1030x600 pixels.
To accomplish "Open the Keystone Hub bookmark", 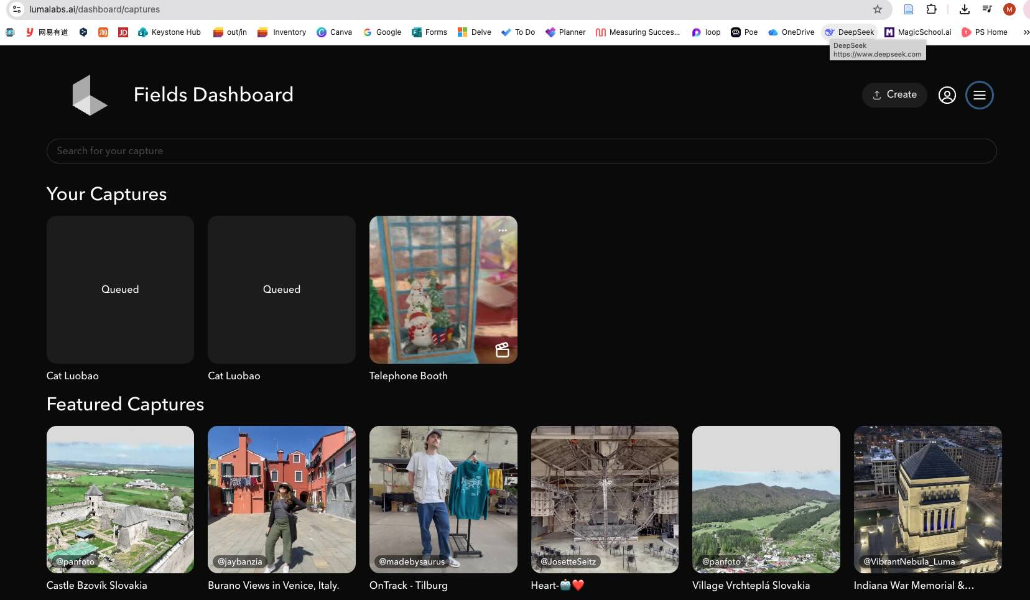I will pyautogui.click(x=169, y=32).
